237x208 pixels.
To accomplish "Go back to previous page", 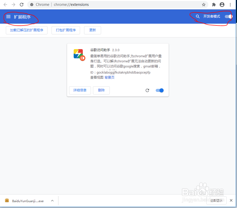I will 5,5.
